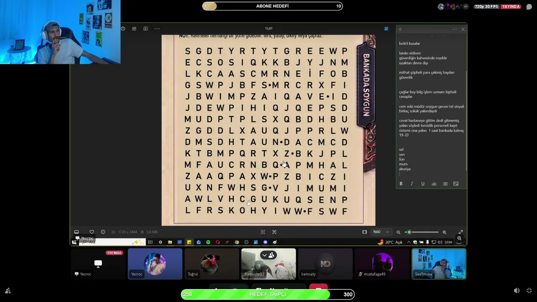Image resolution: width=537 pixels, height=302 pixels.
Task: Open Settings gear on the taskbar
Action: point(160,242)
